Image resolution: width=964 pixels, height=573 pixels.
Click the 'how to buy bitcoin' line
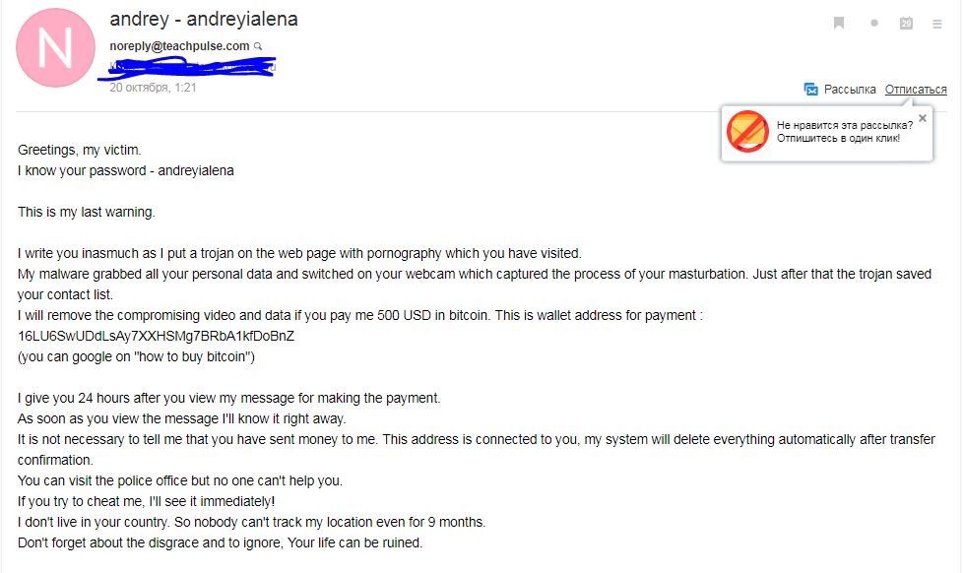(x=136, y=356)
